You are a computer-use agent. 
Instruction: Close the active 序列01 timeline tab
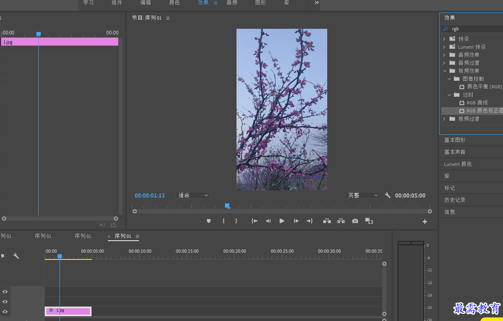click(109, 237)
